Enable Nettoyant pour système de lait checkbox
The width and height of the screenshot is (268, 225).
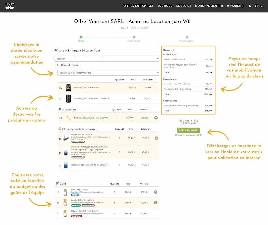[60, 166]
